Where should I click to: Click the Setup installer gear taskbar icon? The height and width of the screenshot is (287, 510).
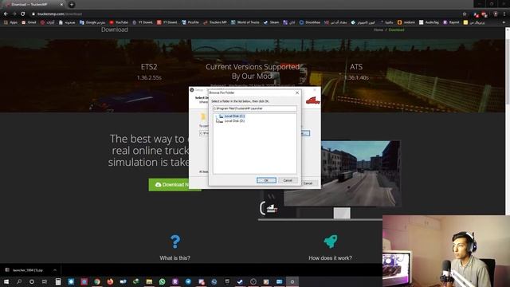(292, 281)
